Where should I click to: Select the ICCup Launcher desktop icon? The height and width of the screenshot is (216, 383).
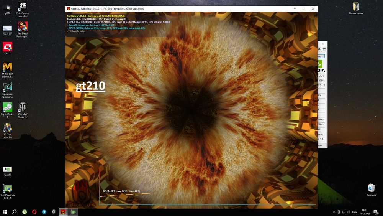click(x=7, y=131)
